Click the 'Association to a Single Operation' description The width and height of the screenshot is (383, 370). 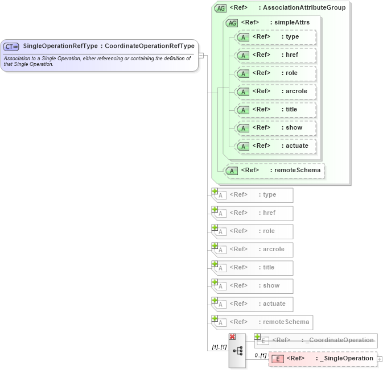pos(97,61)
